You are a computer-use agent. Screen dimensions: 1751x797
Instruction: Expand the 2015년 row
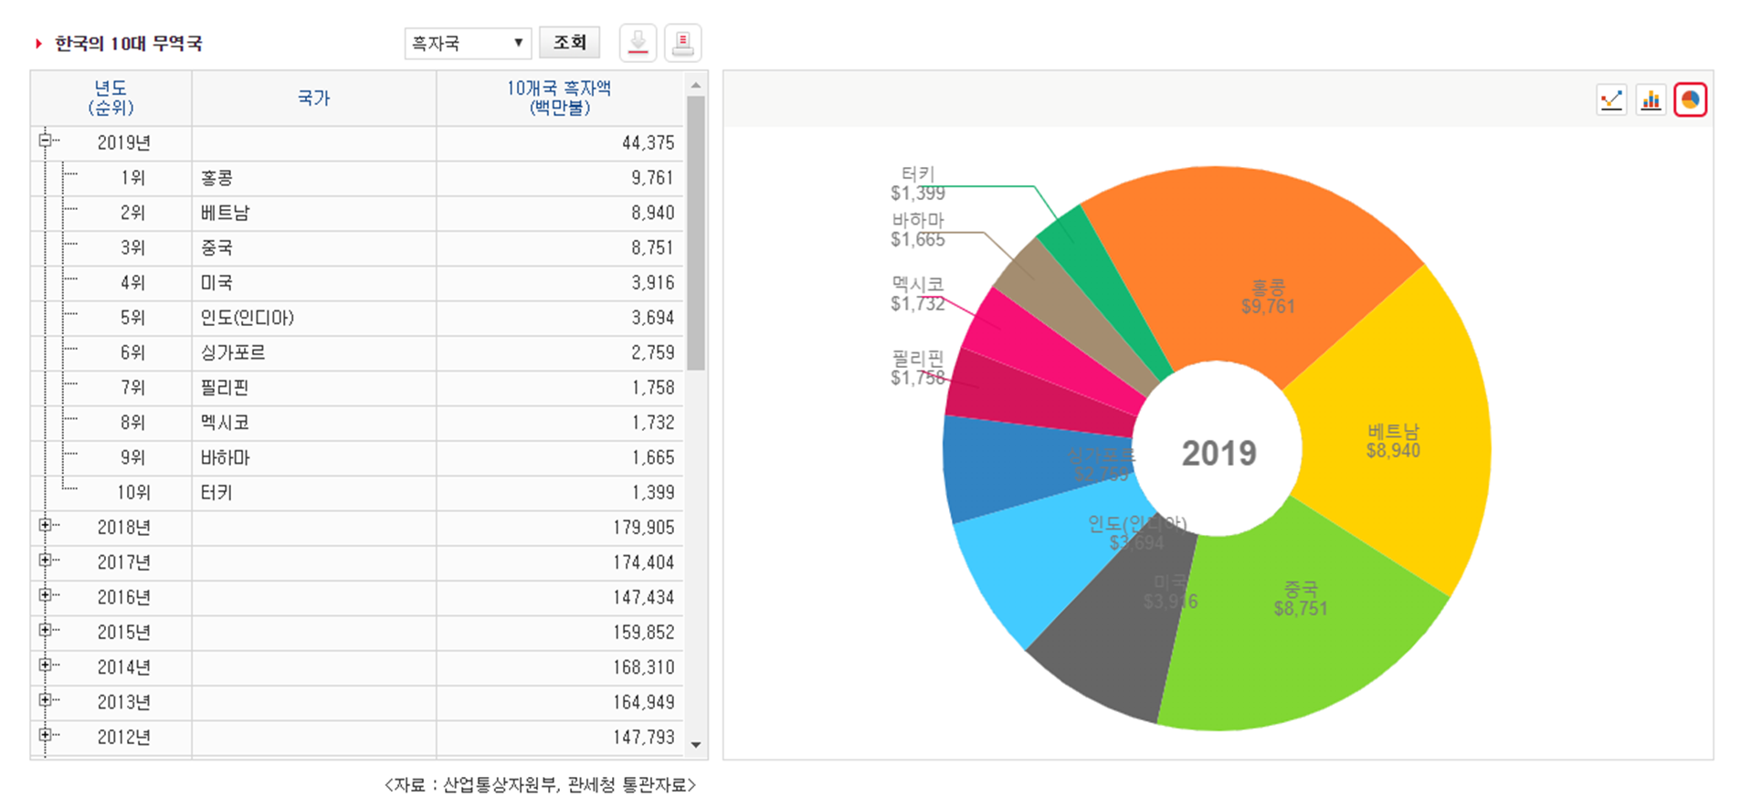[45, 630]
